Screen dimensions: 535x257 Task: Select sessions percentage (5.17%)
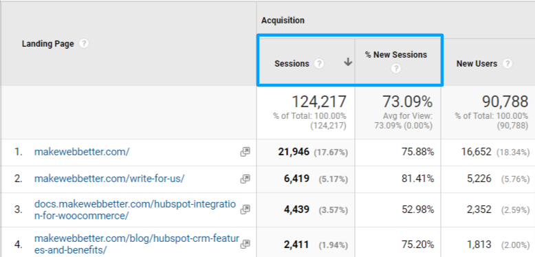(334, 179)
